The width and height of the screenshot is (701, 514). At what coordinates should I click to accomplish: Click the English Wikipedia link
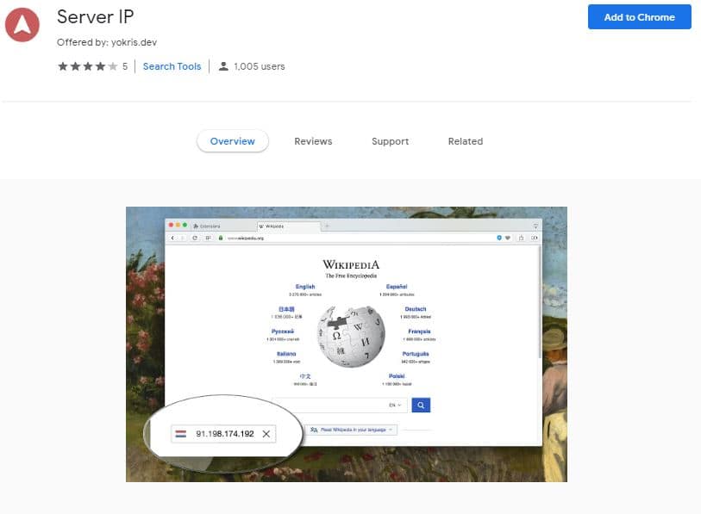[305, 287]
